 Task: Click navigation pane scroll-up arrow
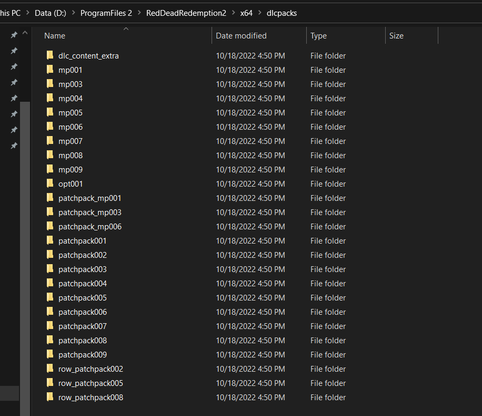[x=25, y=33]
